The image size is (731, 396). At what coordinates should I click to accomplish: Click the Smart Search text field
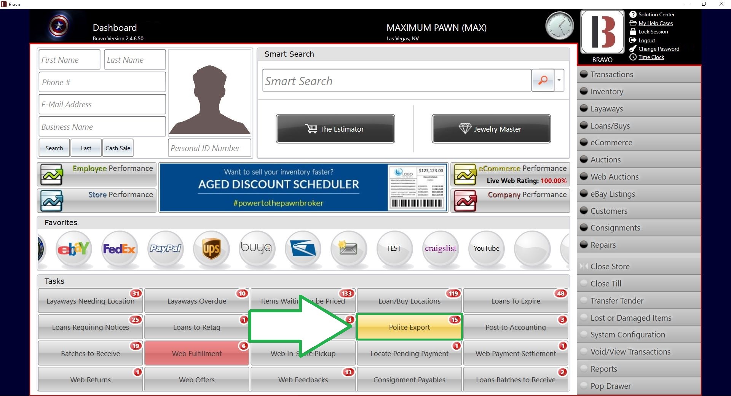(397, 80)
